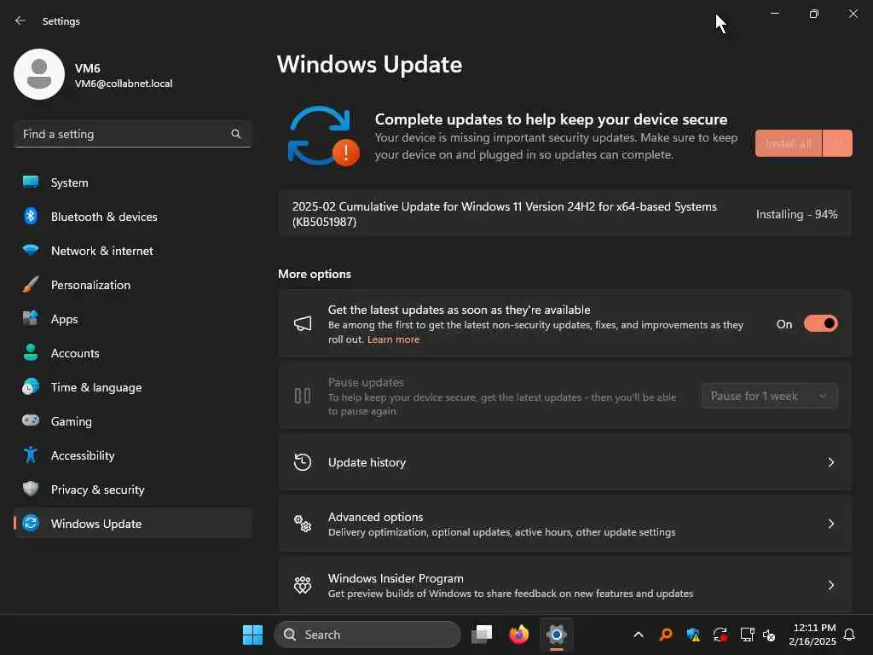Click the Accounts person icon
The width and height of the screenshot is (873, 655).
[x=31, y=352]
